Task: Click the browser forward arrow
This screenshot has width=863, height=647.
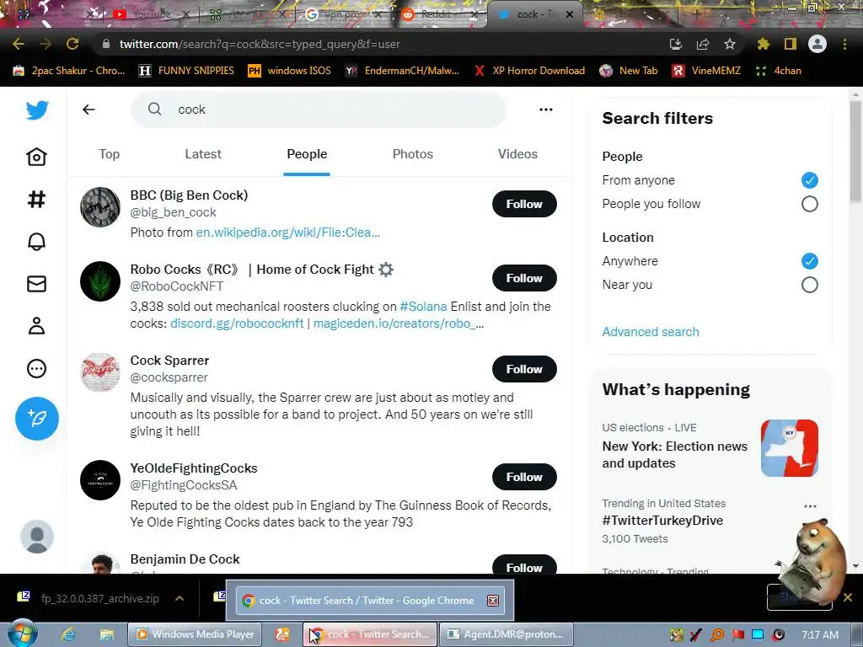Action: (46, 44)
